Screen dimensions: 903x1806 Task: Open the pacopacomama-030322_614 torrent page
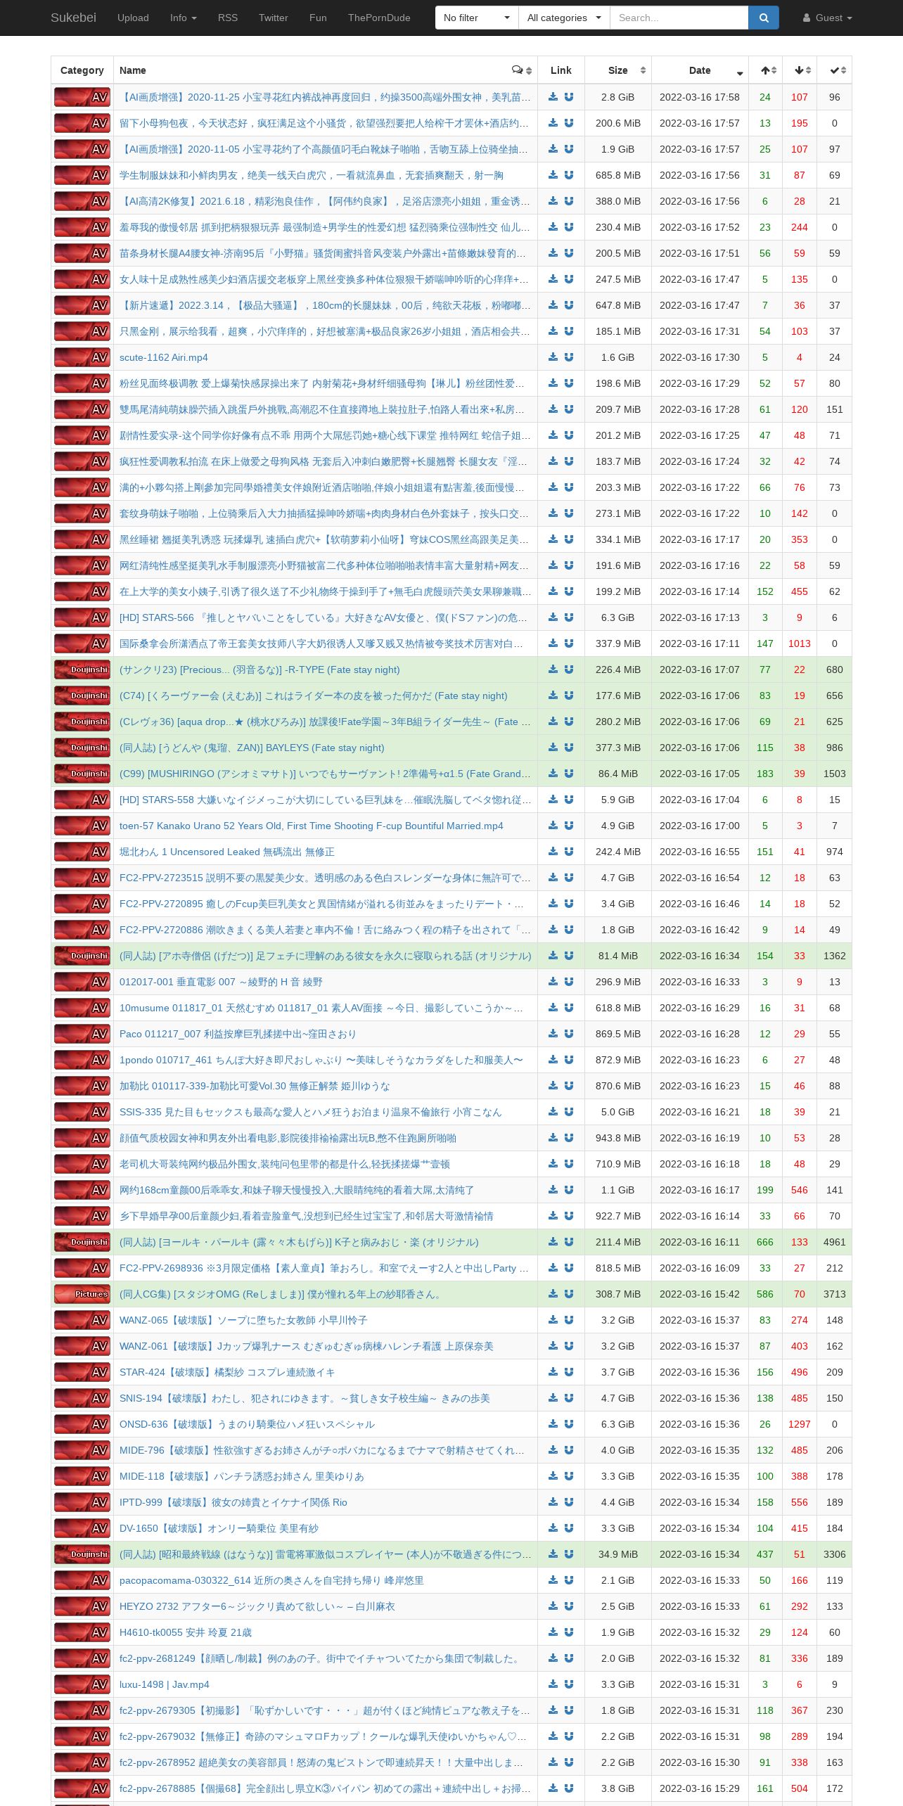(271, 1580)
